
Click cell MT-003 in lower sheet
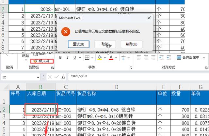[66, 123]
